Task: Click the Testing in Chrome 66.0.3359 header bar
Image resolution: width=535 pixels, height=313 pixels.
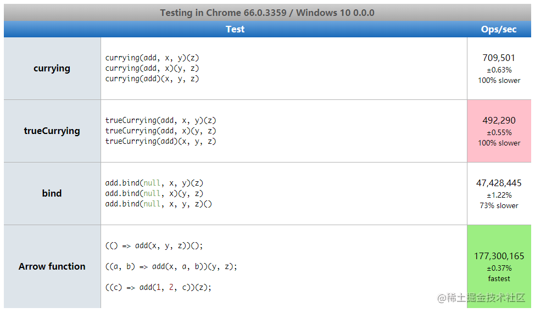Action: (x=267, y=13)
